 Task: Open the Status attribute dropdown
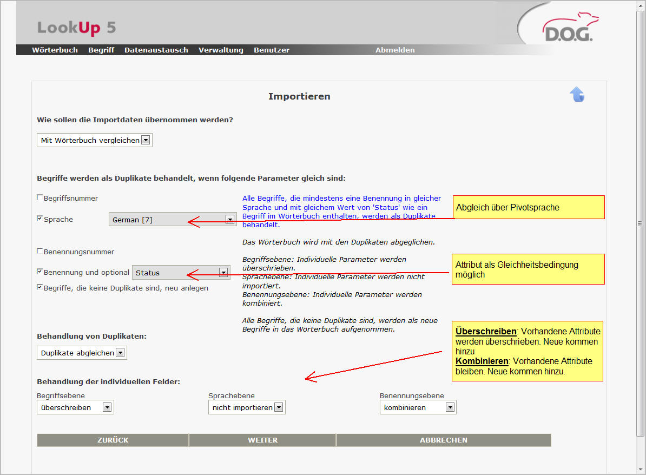(x=181, y=272)
